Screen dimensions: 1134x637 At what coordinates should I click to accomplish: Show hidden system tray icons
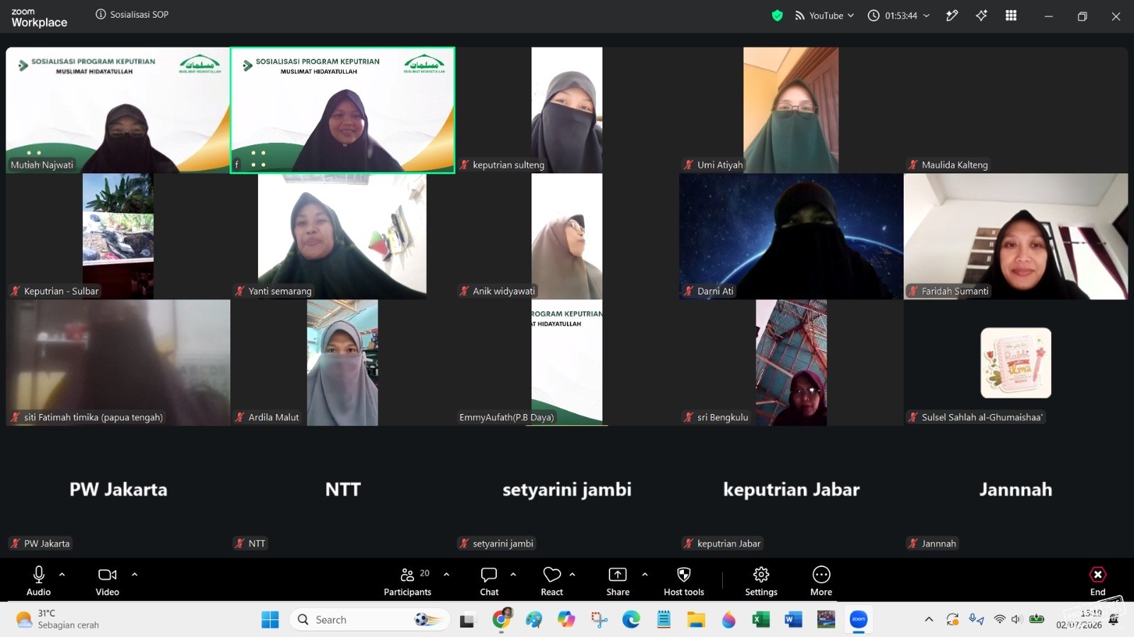[928, 619]
